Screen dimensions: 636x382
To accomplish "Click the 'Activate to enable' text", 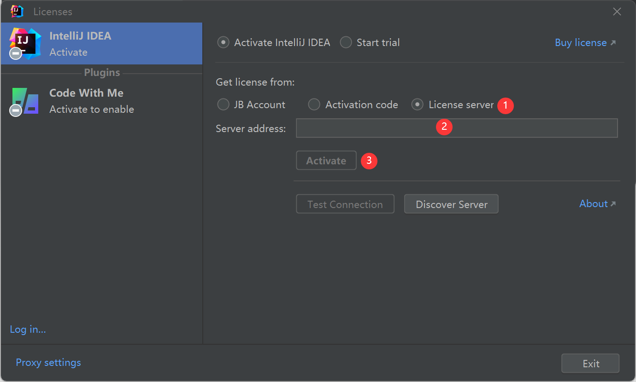I will click(x=92, y=109).
